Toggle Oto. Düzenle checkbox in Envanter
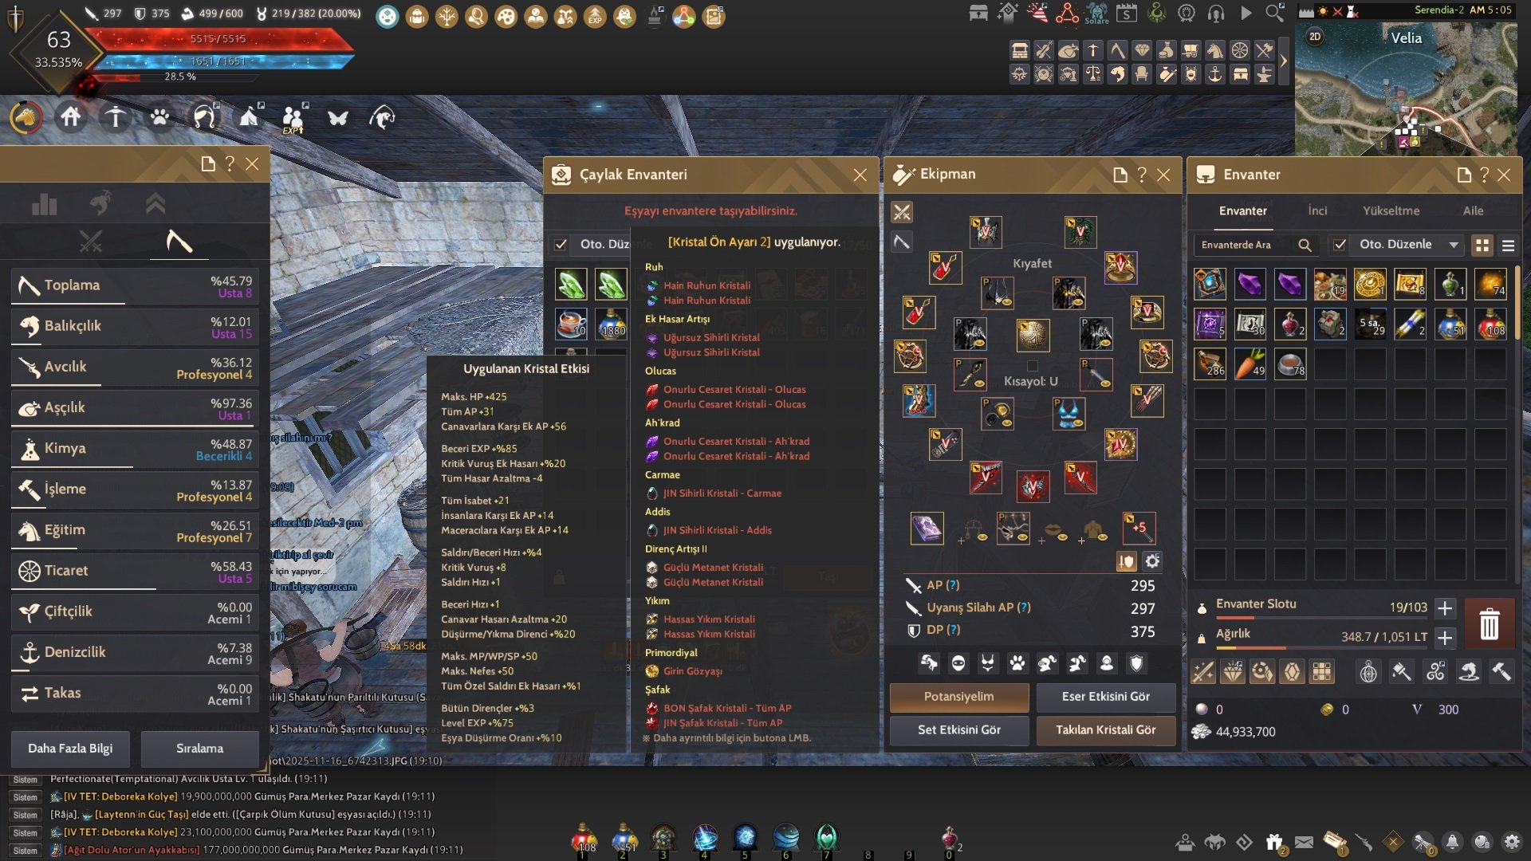Viewport: 1531px width, 861px height. click(1340, 245)
